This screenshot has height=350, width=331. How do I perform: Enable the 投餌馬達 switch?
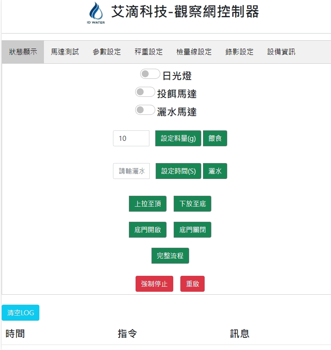(145, 92)
